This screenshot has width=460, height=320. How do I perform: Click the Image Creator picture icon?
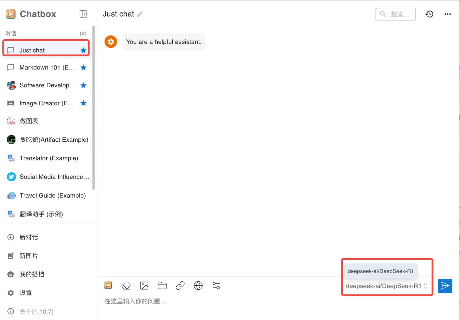11,103
